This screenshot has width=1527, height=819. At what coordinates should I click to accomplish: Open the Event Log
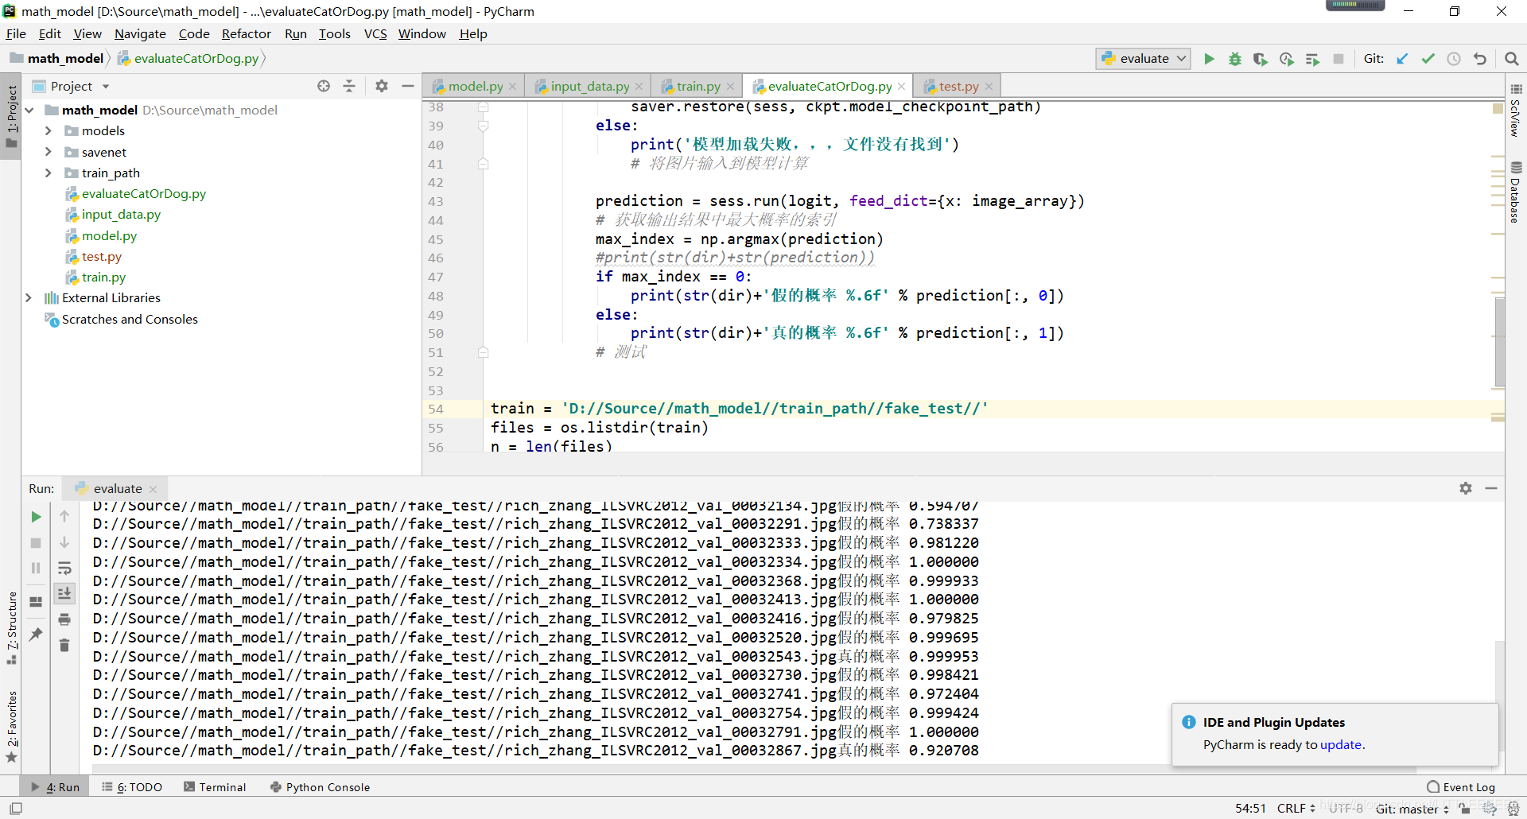point(1461,787)
